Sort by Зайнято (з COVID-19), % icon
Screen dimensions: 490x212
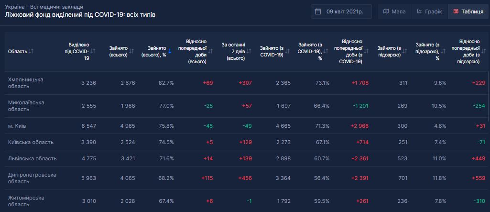pyautogui.click(x=326, y=51)
